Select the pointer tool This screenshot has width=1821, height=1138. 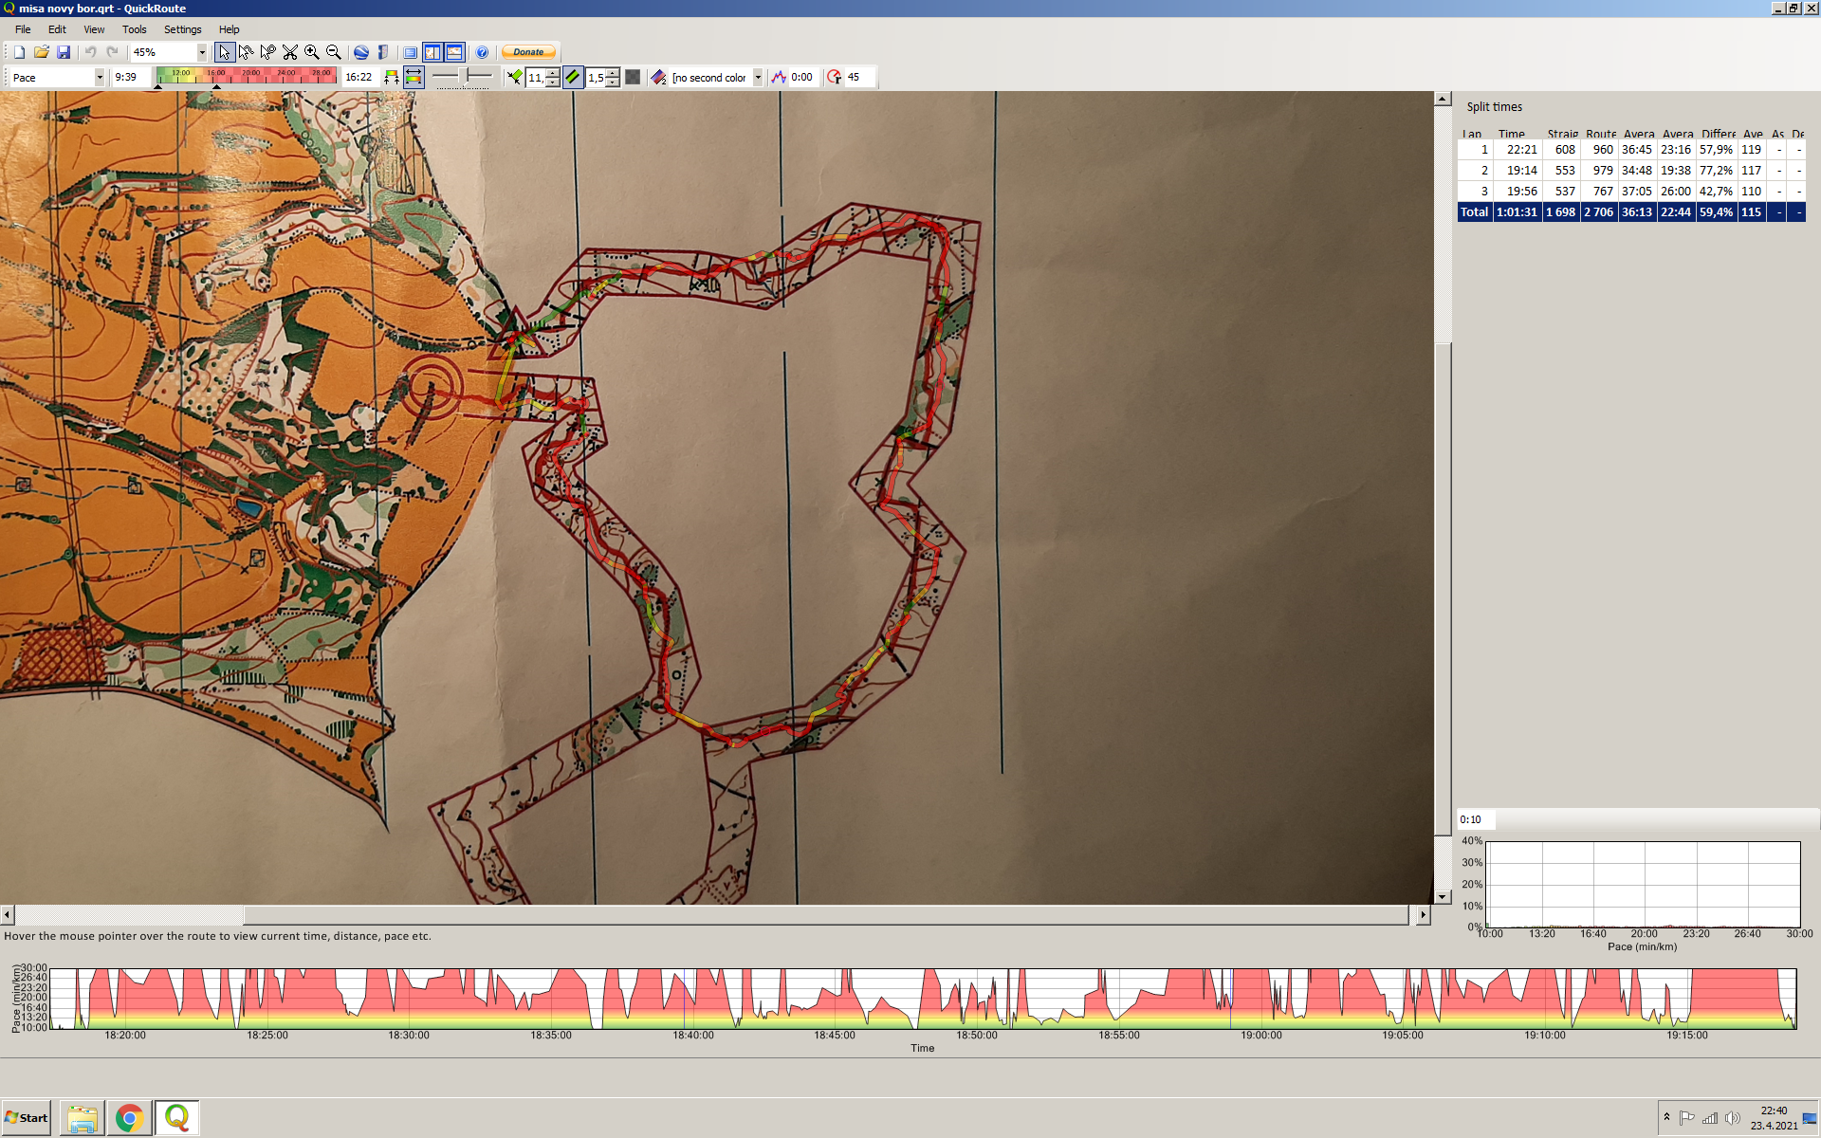(225, 52)
